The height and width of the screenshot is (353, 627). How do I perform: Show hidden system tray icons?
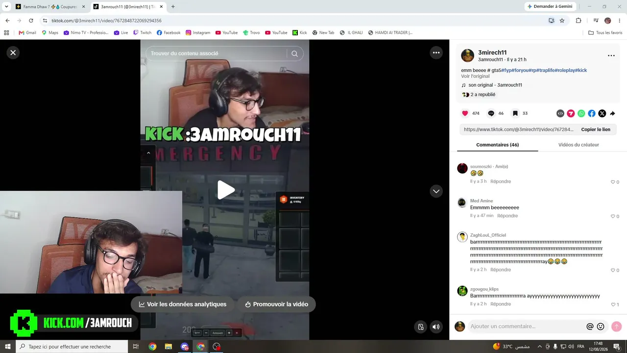pyautogui.click(x=540, y=346)
